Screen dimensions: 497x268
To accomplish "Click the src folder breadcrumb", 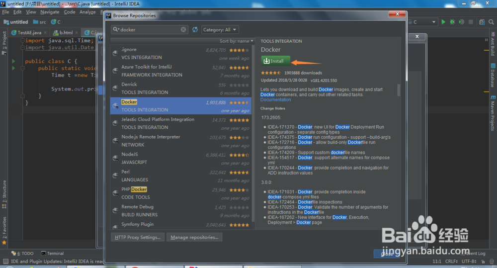I will (40, 22).
